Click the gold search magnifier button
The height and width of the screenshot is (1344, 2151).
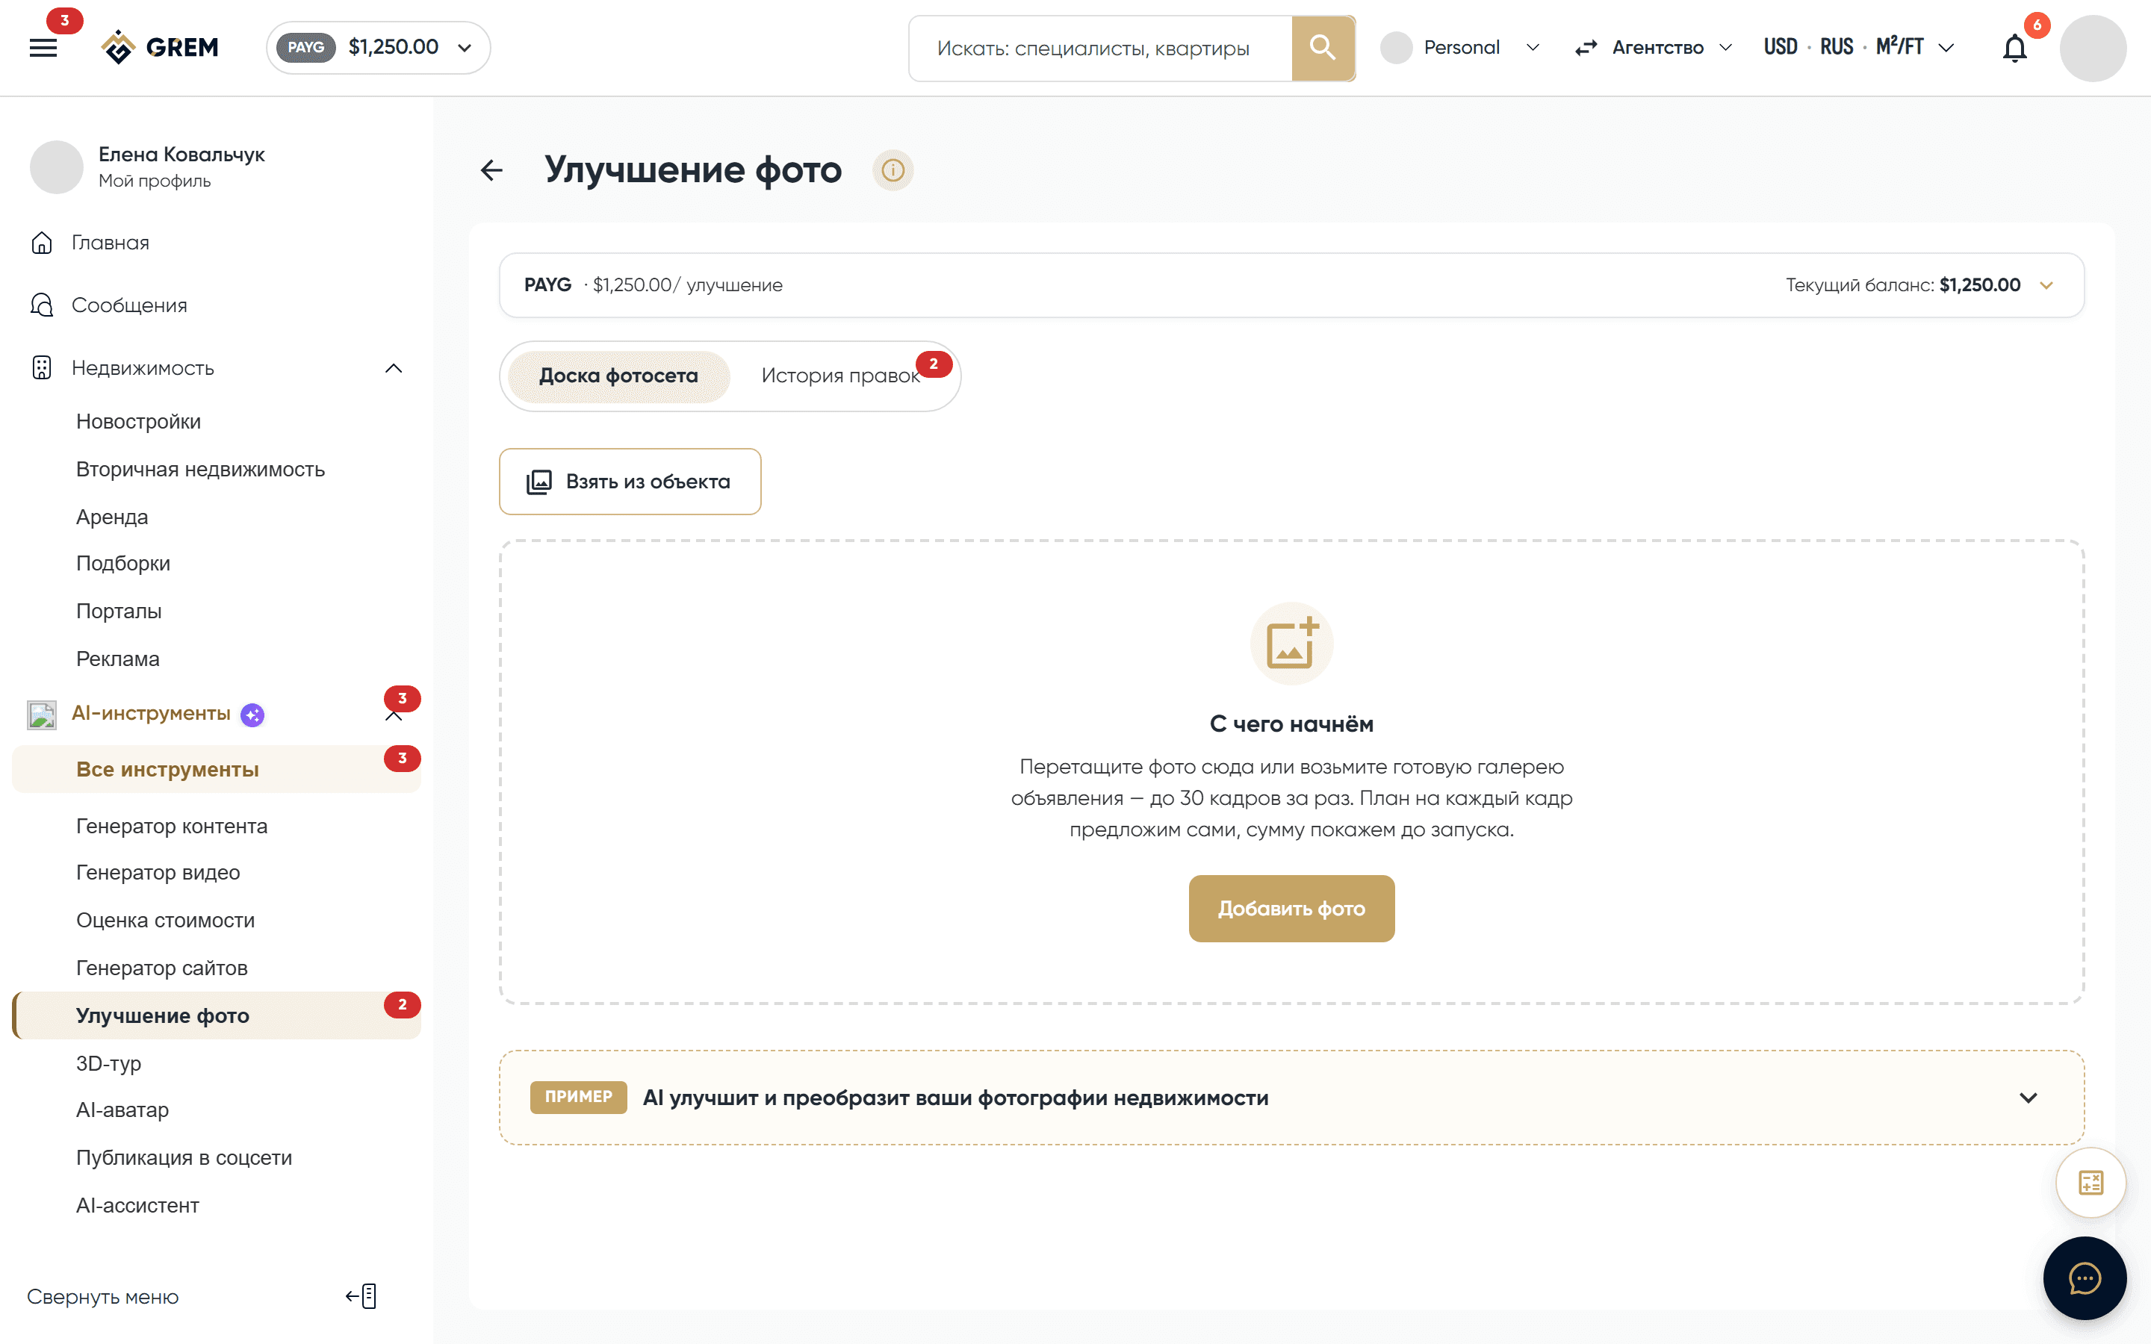click(x=1323, y=48)
